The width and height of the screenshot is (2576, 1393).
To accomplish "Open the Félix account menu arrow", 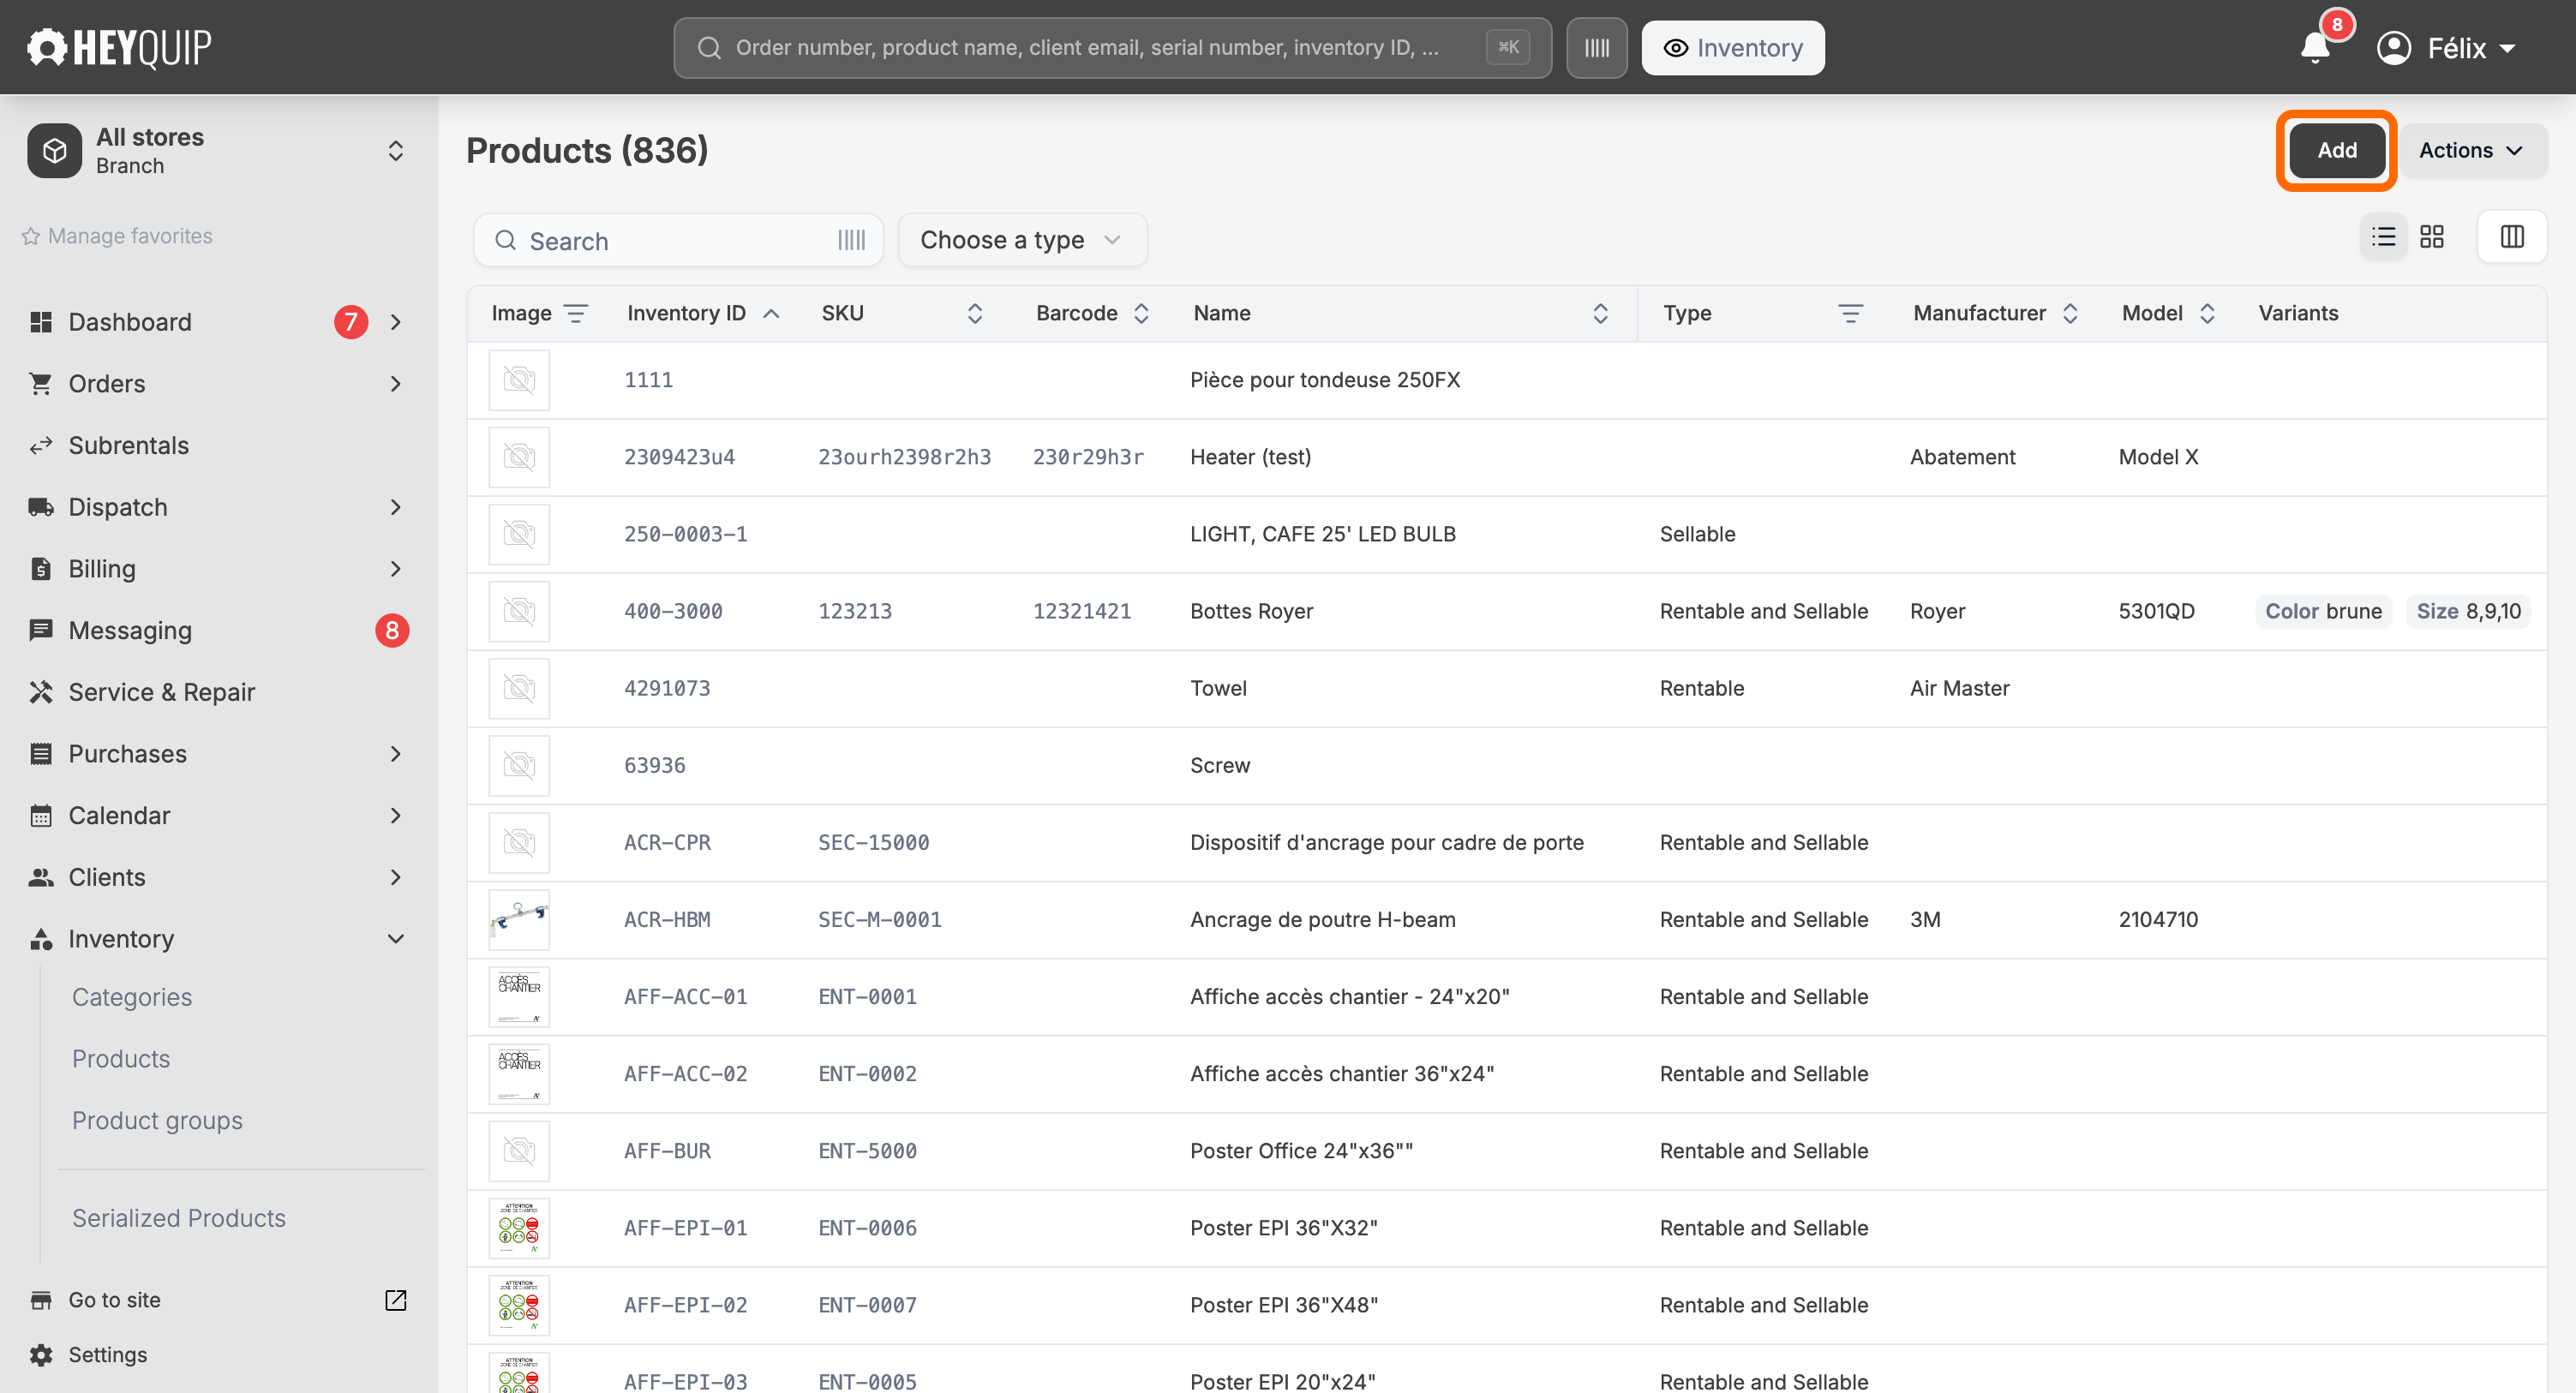I will 2508,48.
